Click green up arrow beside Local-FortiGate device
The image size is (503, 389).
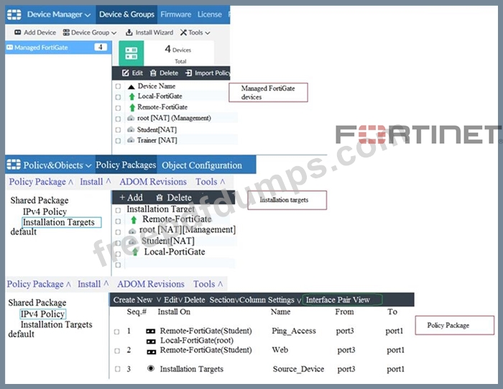[x=131, y=96]
